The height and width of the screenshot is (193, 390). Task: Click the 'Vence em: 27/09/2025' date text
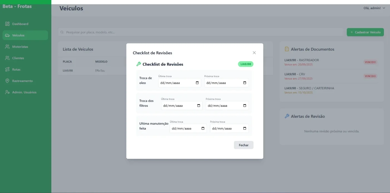click(x=298, y=79)
